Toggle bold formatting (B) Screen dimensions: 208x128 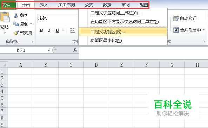point(41,30)
